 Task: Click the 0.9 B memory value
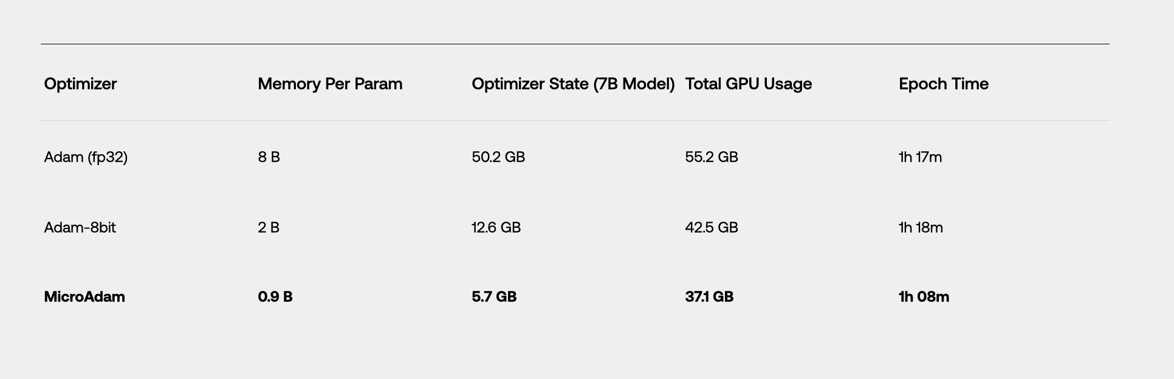coord(275,297)
